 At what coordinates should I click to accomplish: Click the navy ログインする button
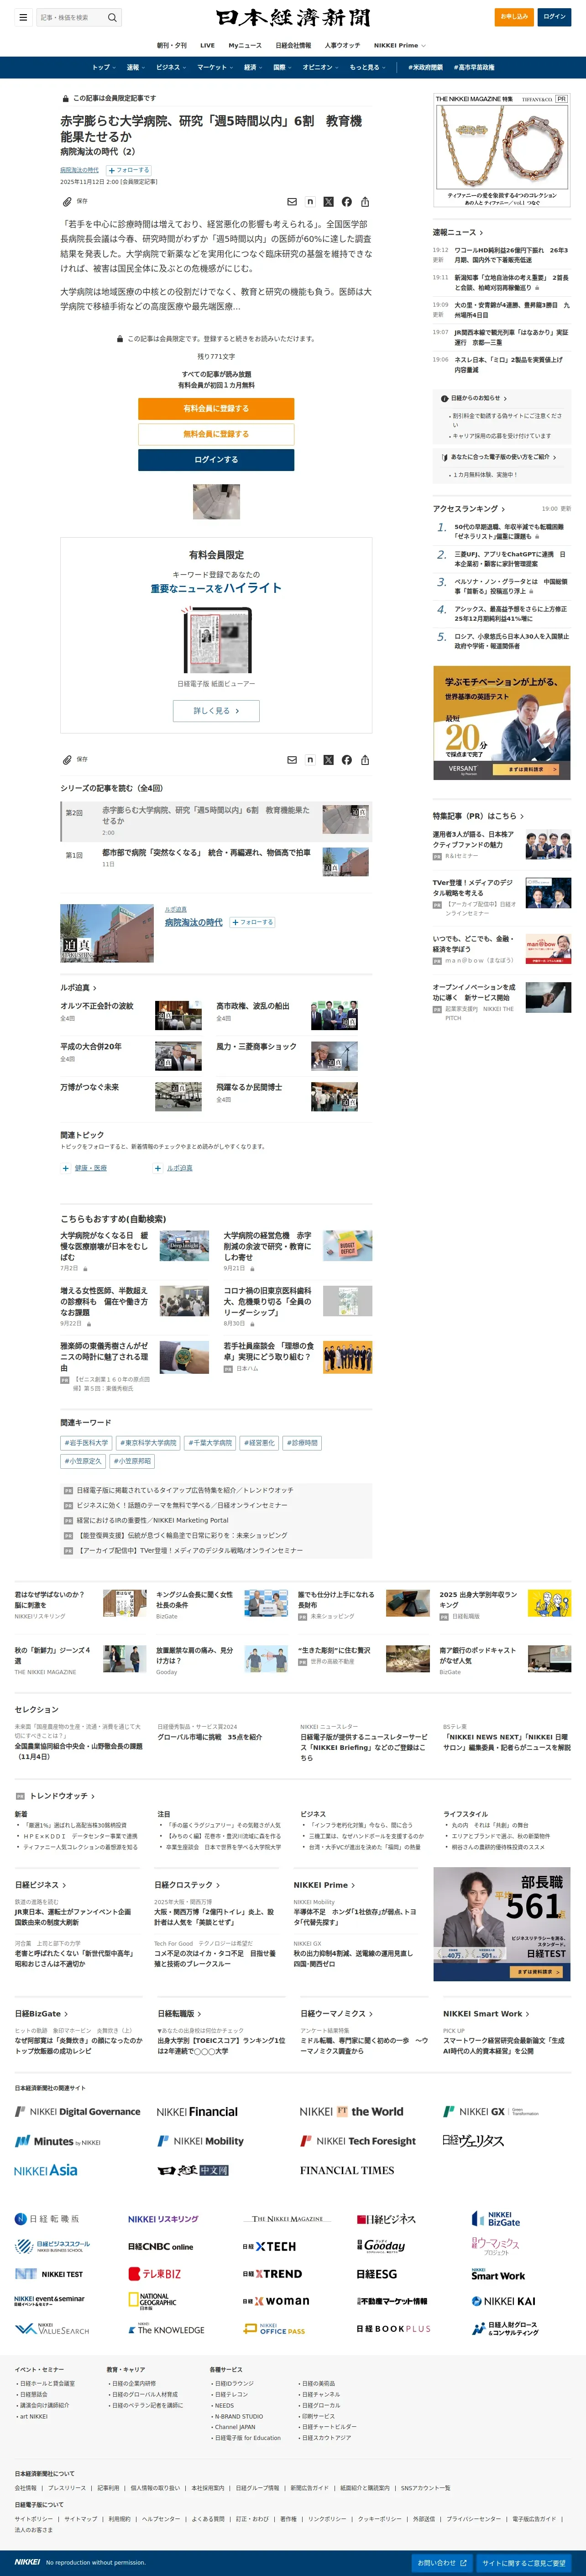pos(216,460)
